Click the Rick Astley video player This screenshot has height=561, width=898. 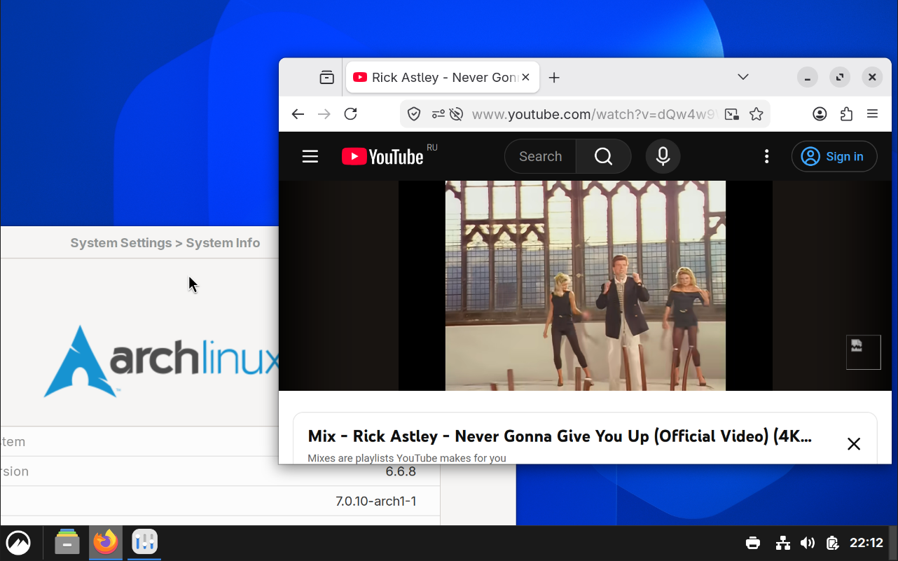point(586,286)
